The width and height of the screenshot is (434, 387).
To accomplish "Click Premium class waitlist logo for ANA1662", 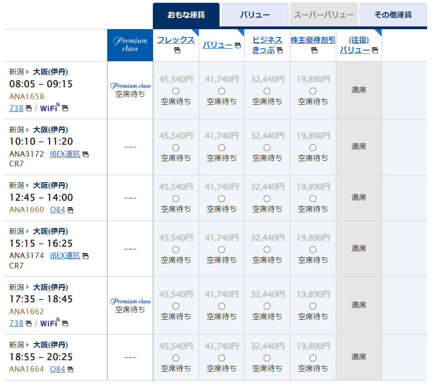I will [130, 301].
